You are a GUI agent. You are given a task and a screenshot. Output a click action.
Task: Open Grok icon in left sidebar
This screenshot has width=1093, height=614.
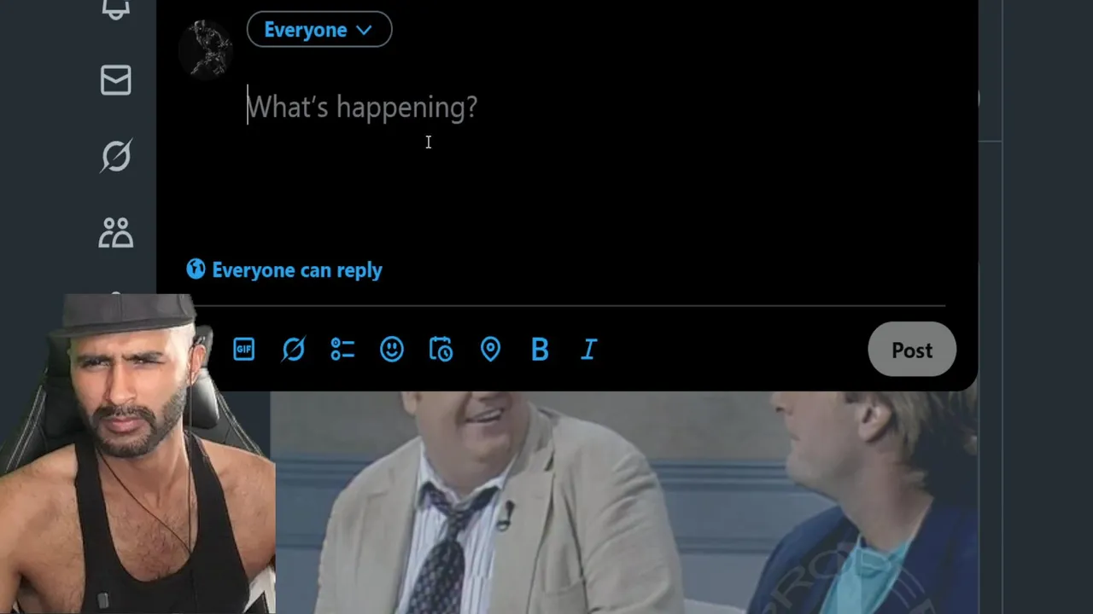coord(116,156)
